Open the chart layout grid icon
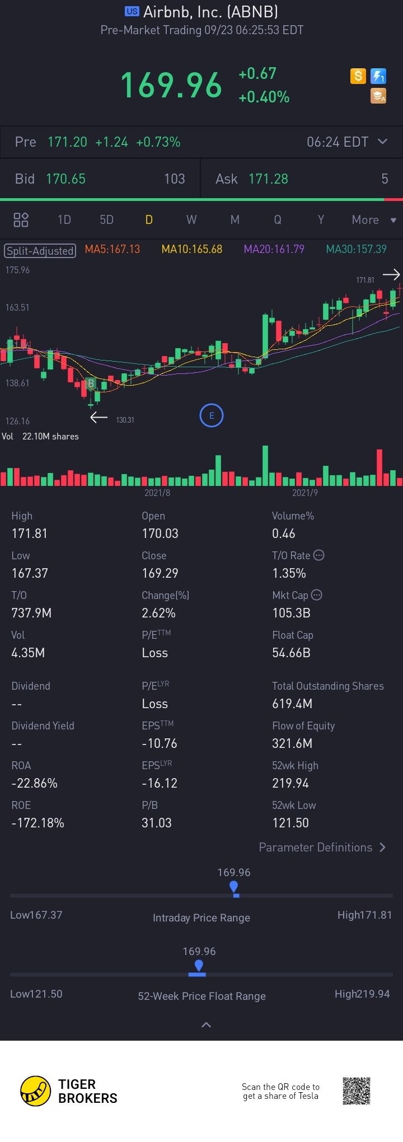The height and width of the screenshot is (1142, 403). (21, 219)
